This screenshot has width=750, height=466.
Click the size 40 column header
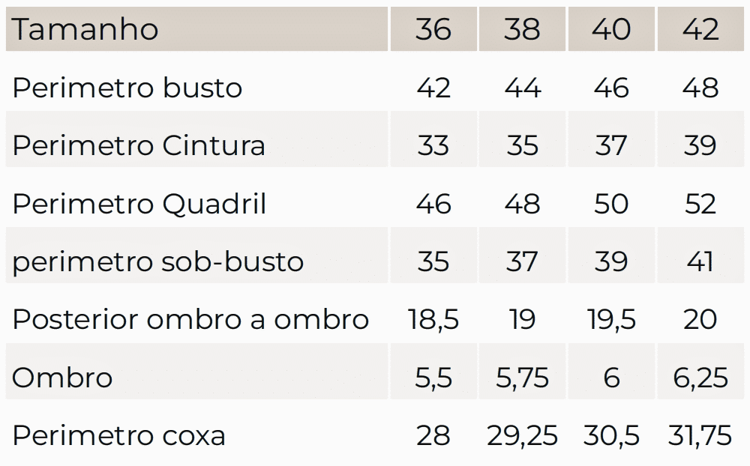611,30
